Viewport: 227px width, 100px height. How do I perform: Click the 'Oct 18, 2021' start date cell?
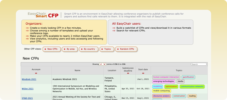point(143,89)
